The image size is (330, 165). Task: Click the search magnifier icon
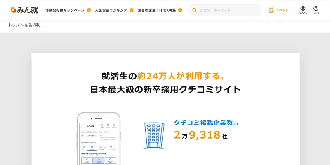[194, 10]
